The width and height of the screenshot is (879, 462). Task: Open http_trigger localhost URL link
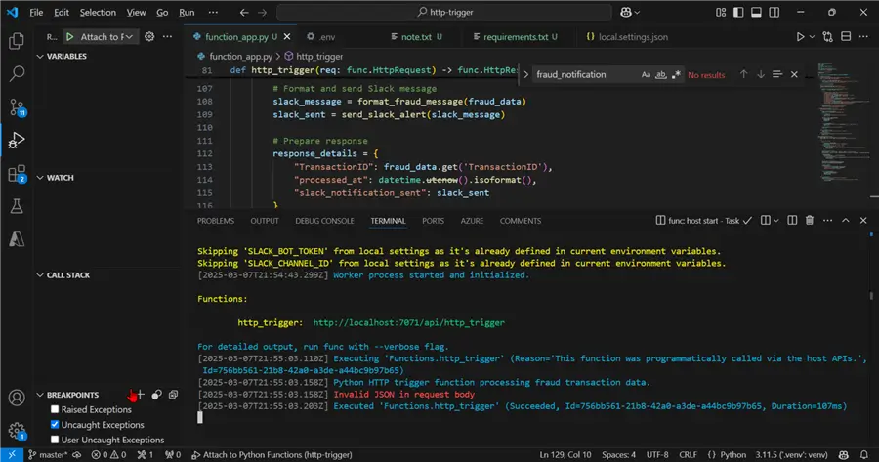(x=408, y=322)
